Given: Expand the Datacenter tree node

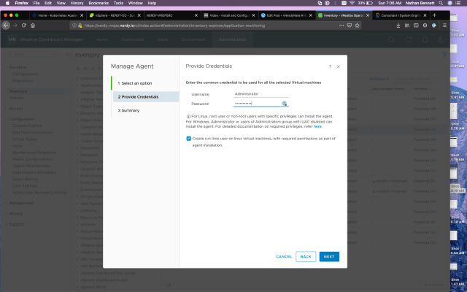Looking at the screenshot, I should coord(77,148).
